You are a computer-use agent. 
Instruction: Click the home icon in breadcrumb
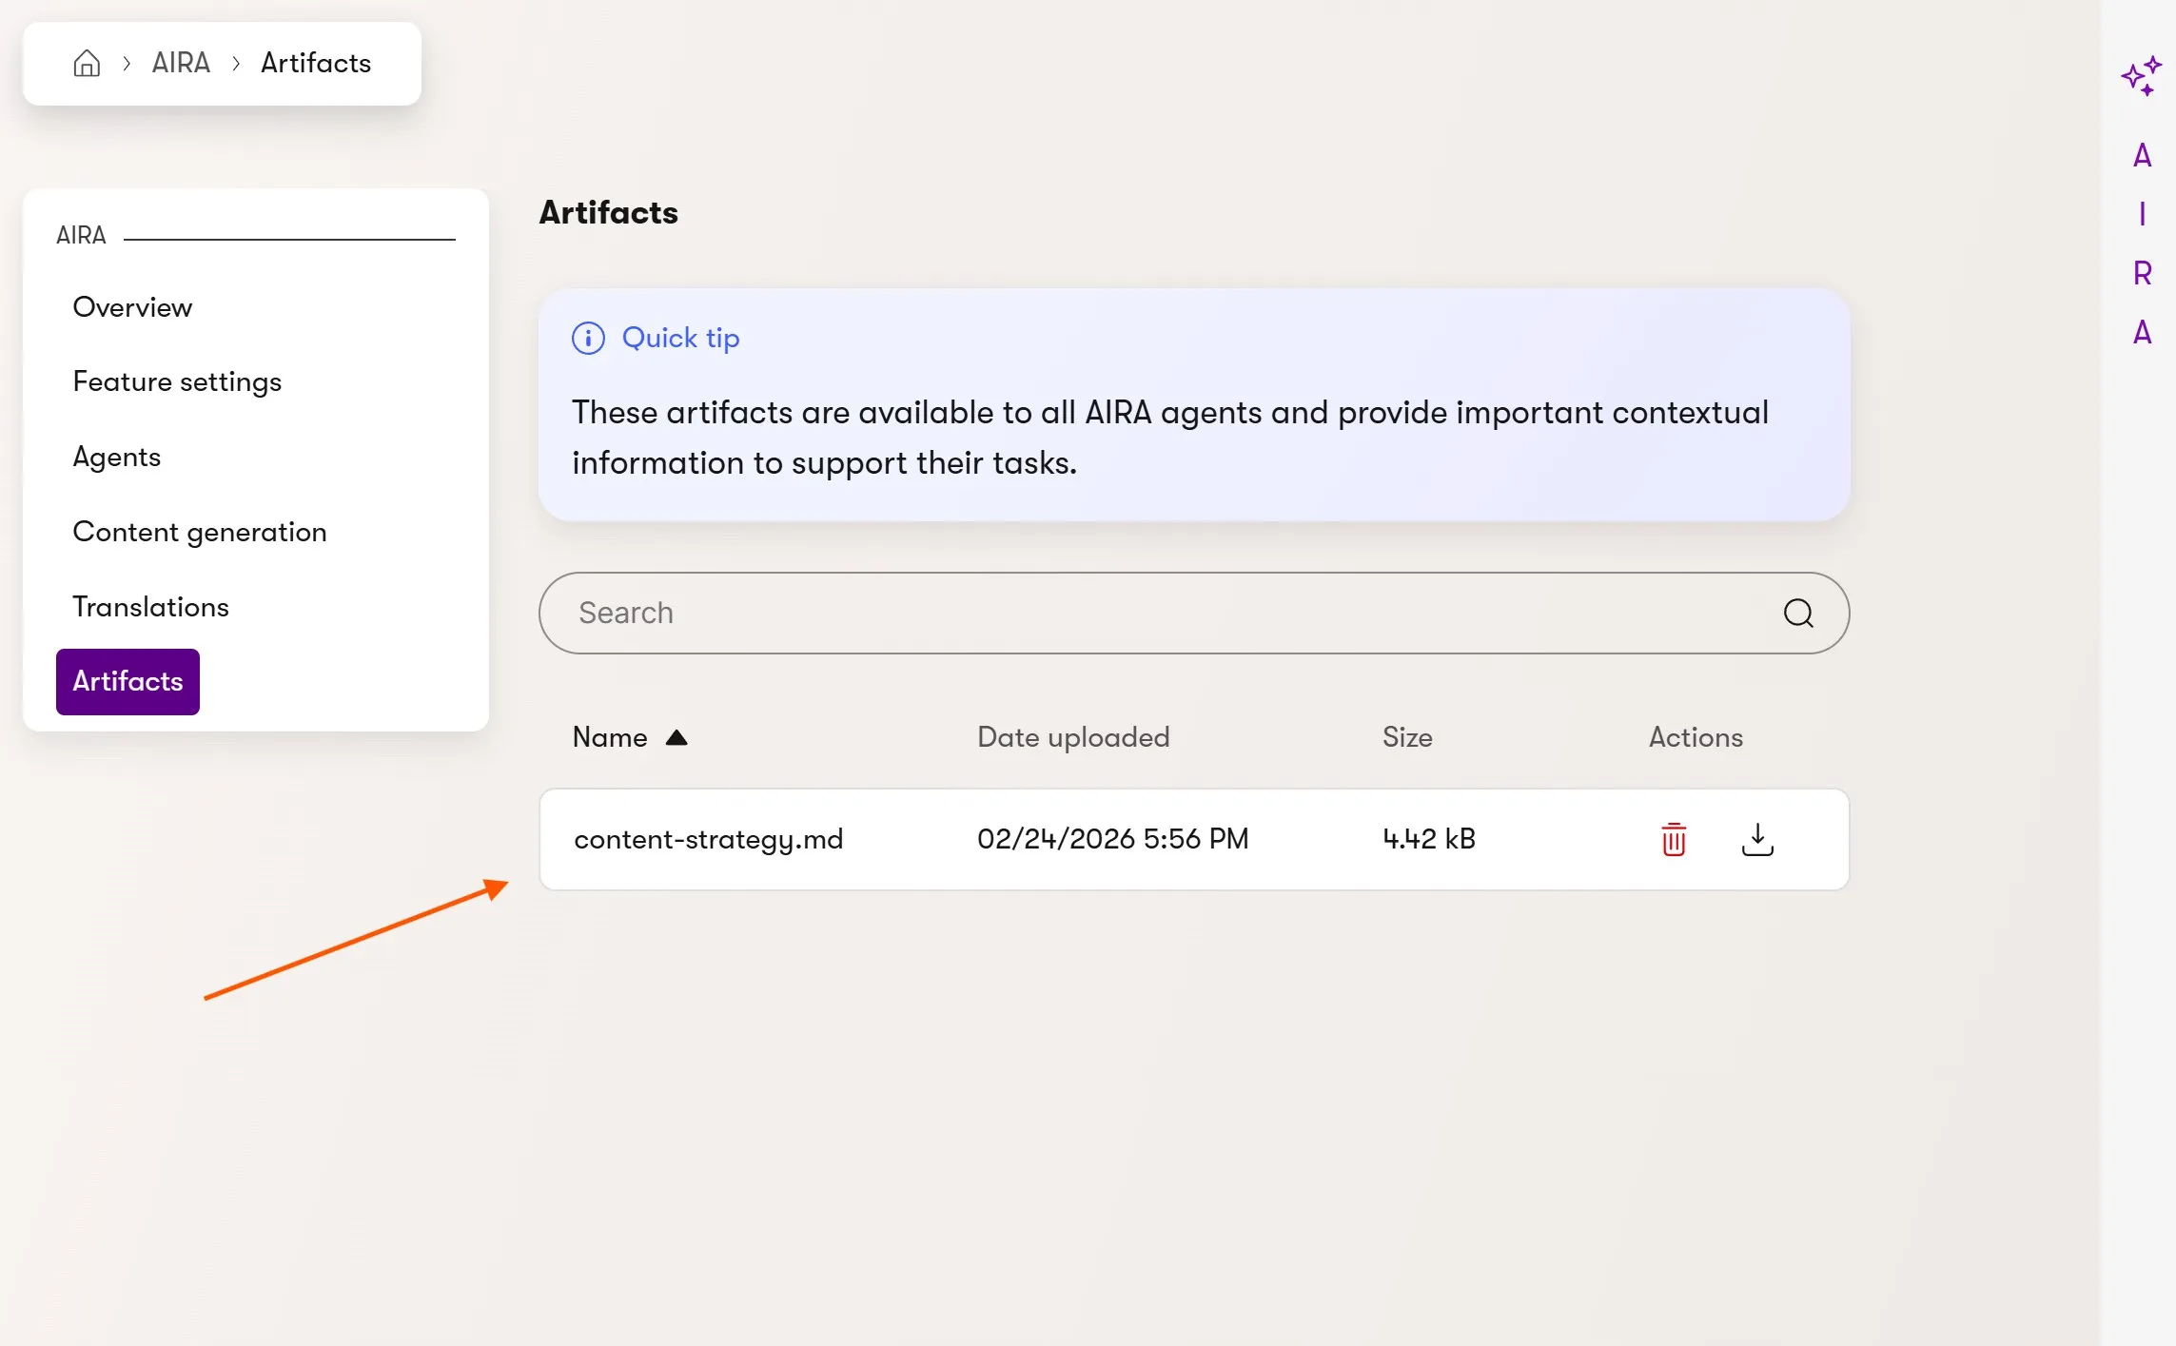[x=87, y=63]
